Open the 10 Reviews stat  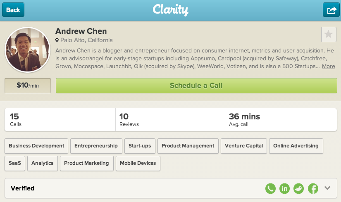click(x=170, y=120)
